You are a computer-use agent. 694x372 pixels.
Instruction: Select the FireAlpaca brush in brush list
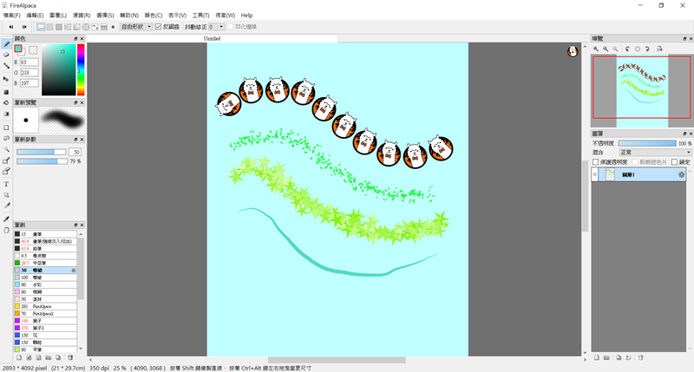(x=43, y=306)
